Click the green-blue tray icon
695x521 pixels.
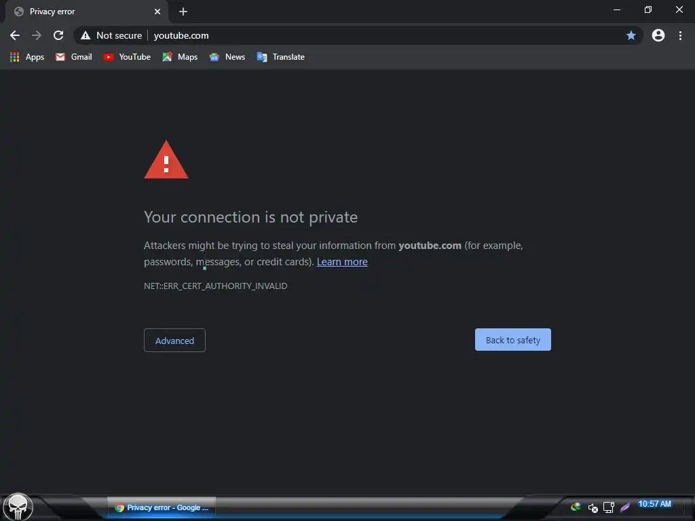[x=576, y=507]
